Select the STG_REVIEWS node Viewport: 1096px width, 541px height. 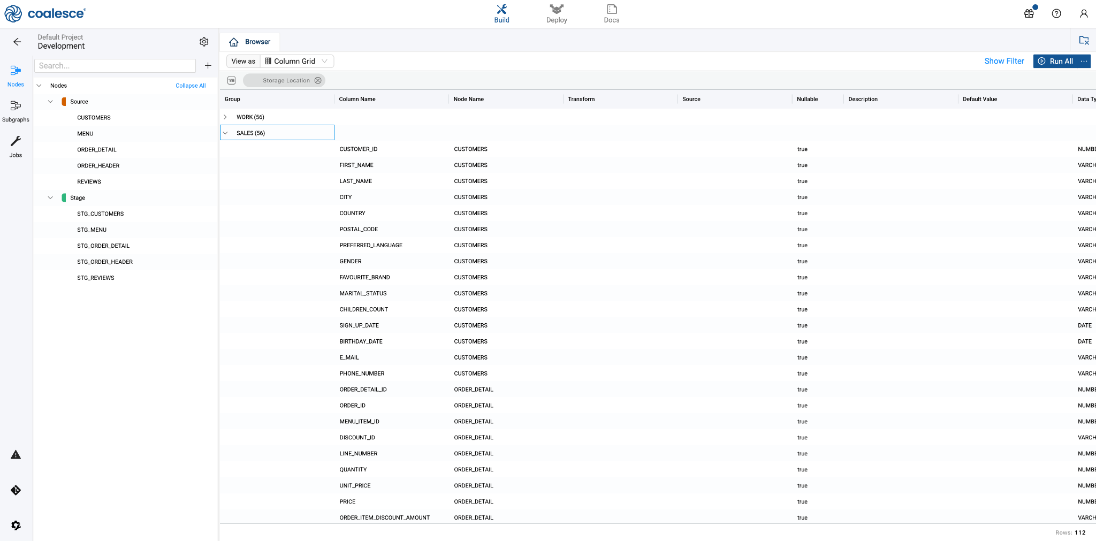pyautogui.click(x=96, y=278)
